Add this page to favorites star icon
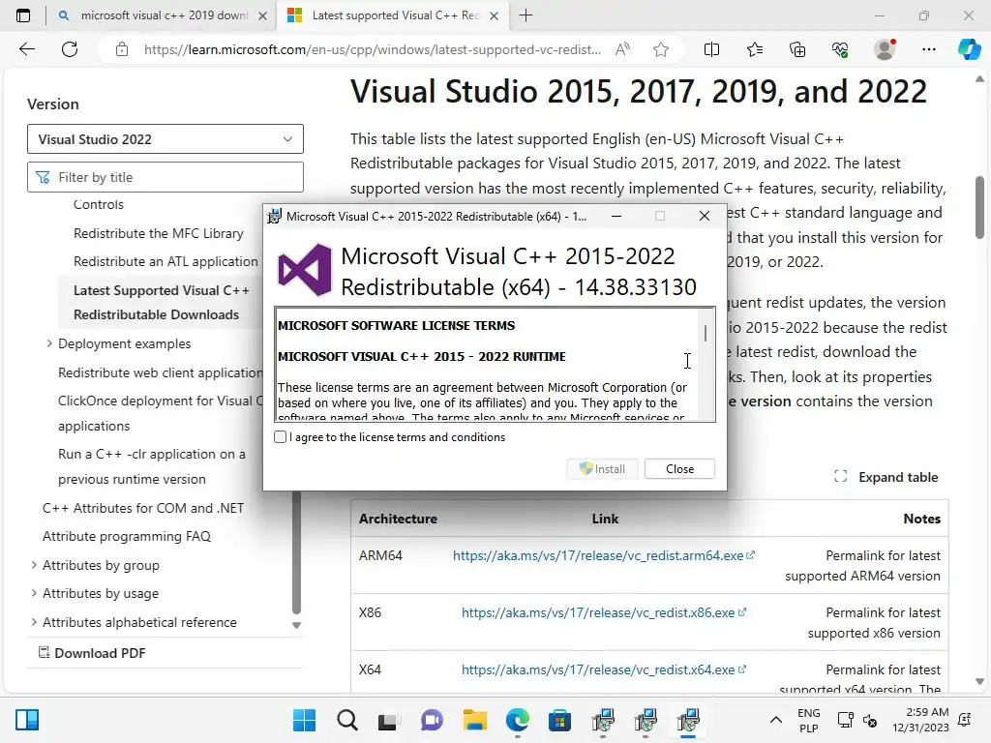 point(661,49)
